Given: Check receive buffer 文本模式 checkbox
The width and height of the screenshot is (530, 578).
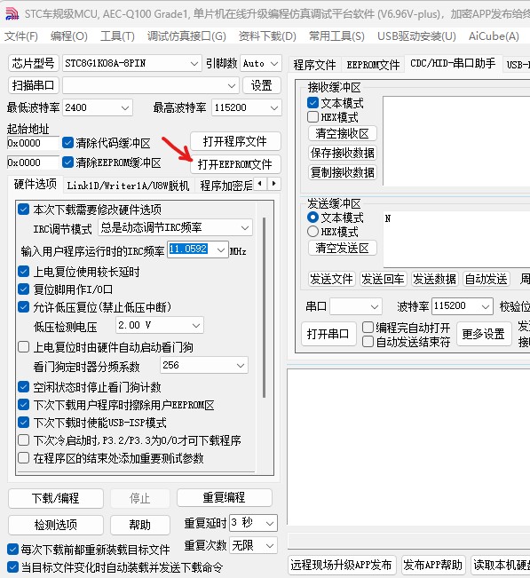Looking at the screenshot, I should pos(312,102).
